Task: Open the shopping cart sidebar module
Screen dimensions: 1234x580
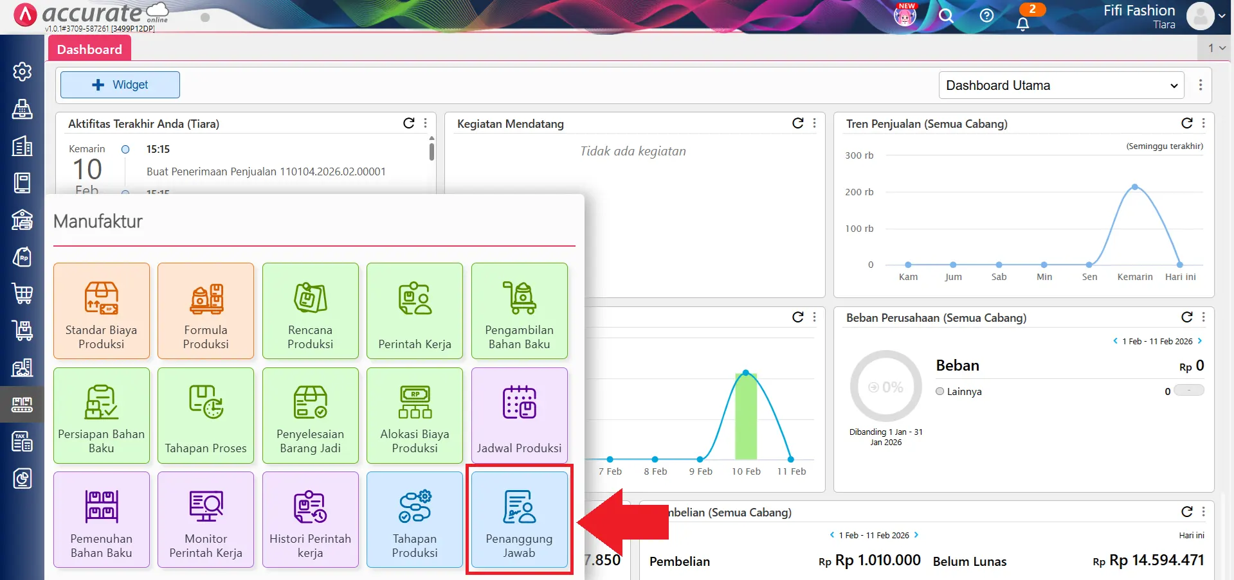Action: 23,294
